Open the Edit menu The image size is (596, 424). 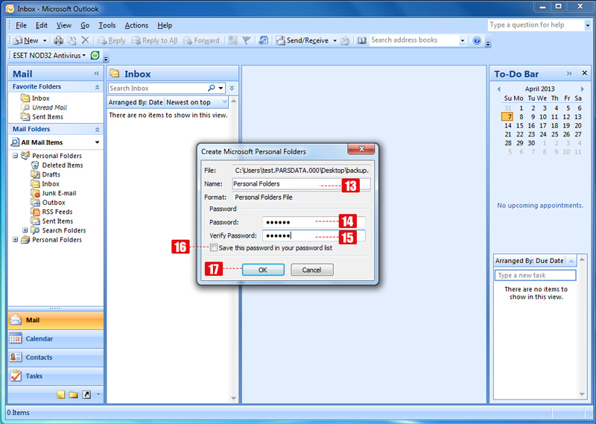(42, 25)
